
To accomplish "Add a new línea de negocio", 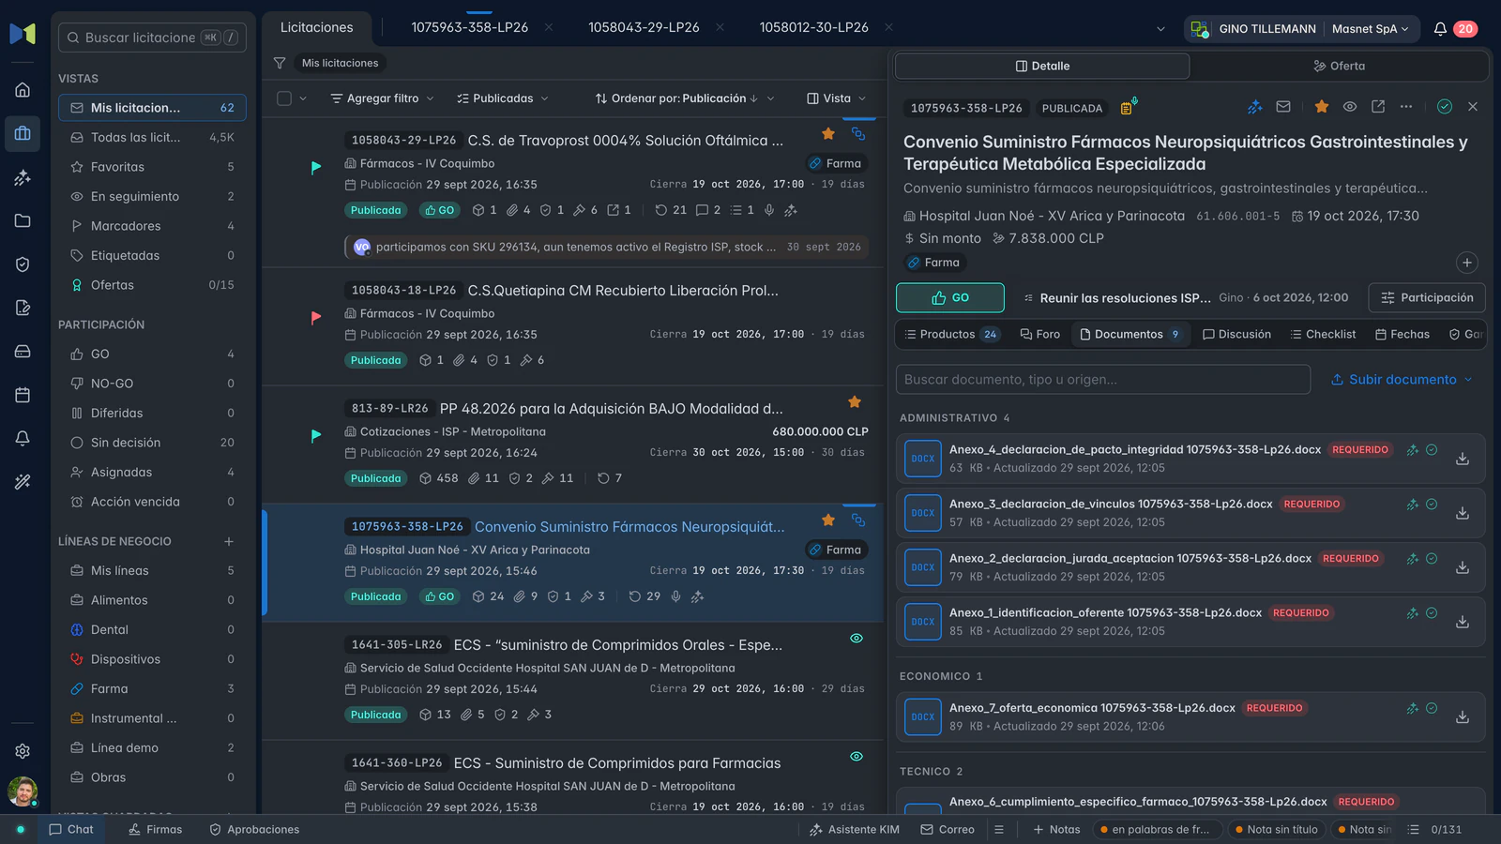I will coord(229,541).
